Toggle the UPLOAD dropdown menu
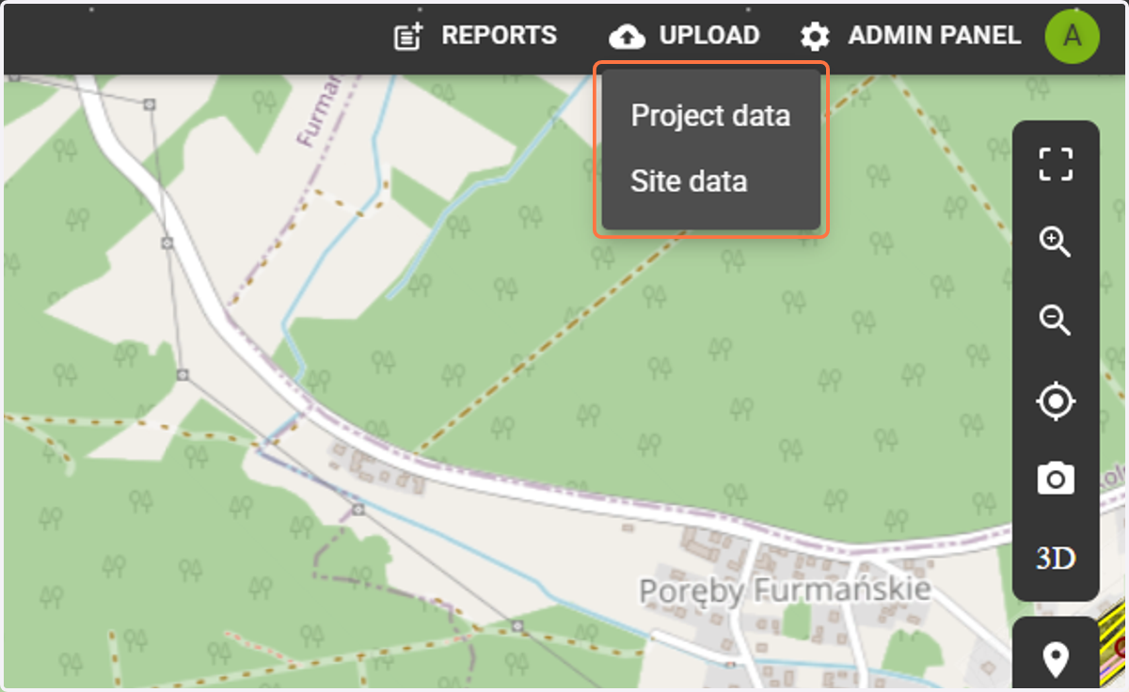1129x692 pixels. pos(709,36)
